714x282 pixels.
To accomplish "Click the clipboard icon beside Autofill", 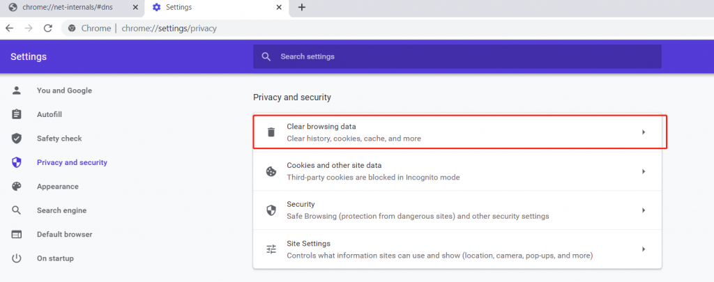I will pos(17,114).
